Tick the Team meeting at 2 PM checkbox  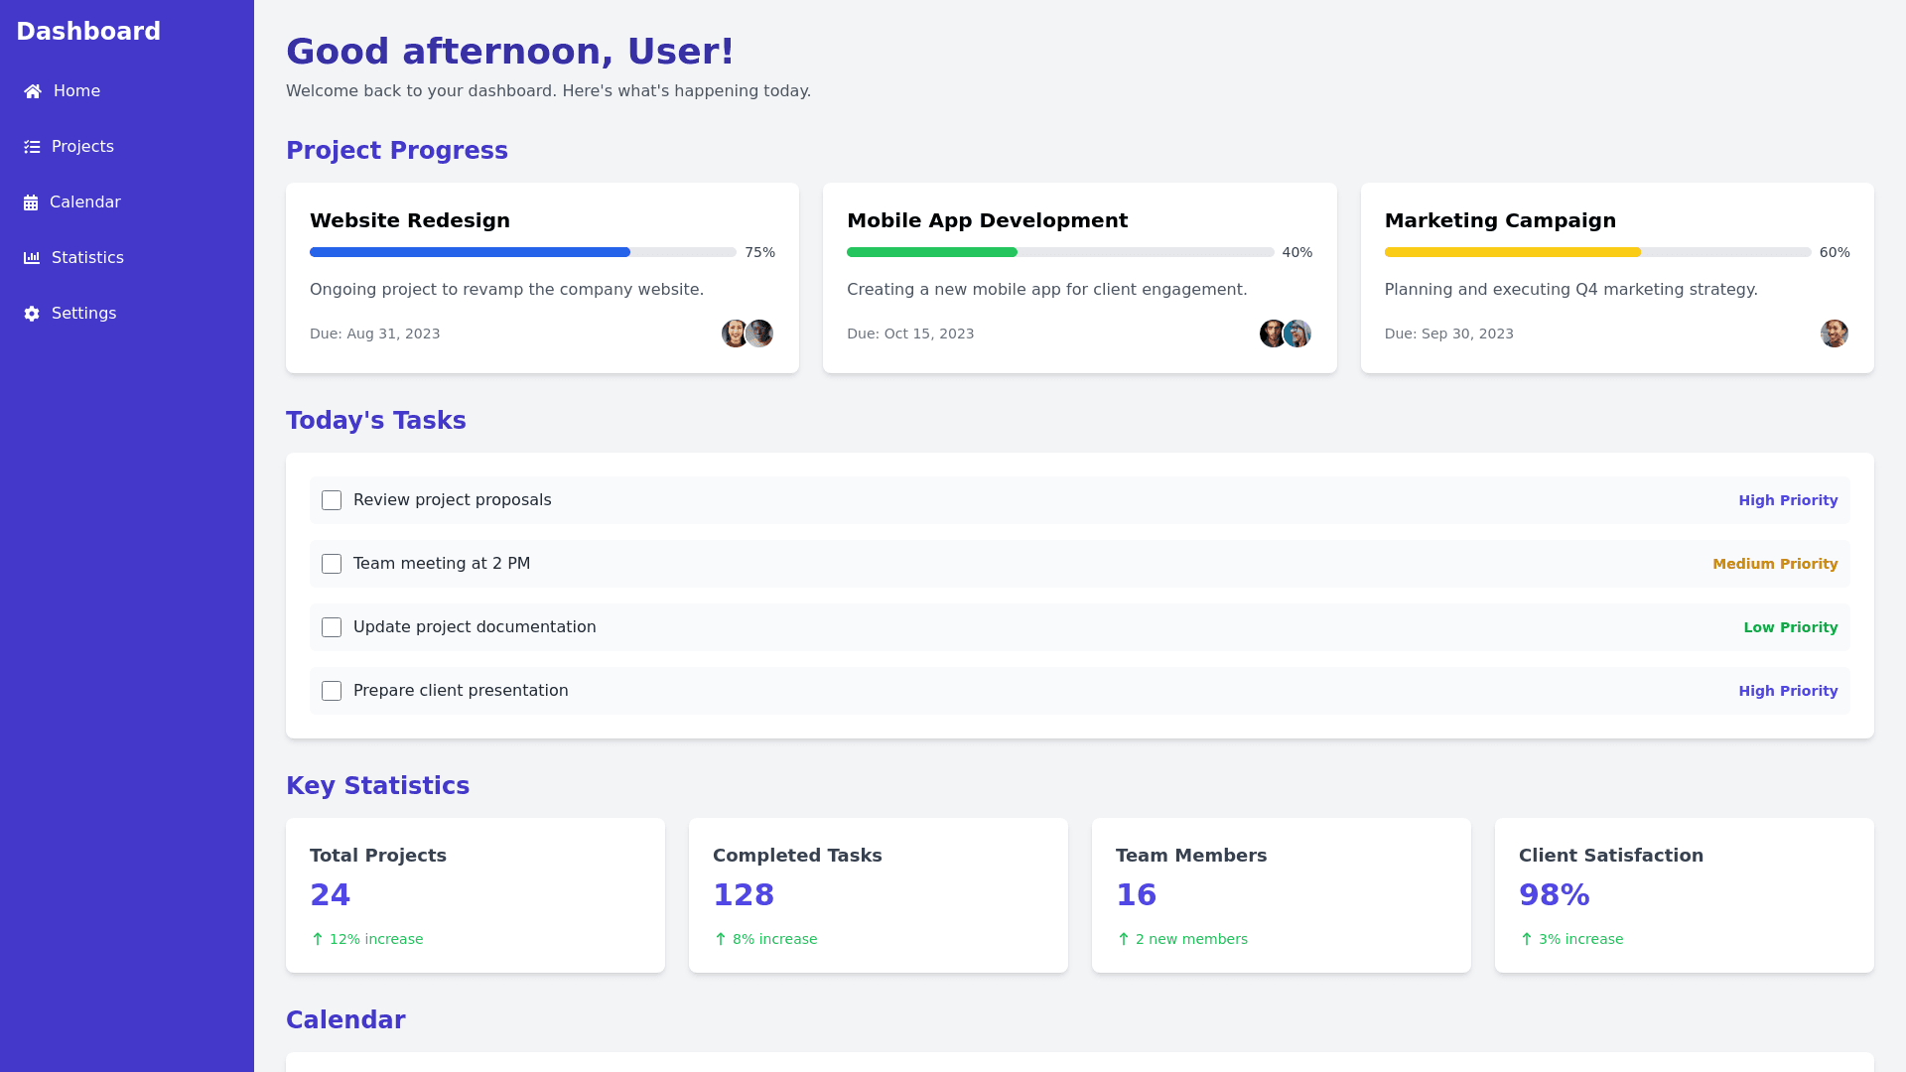[x=332, y=564]
